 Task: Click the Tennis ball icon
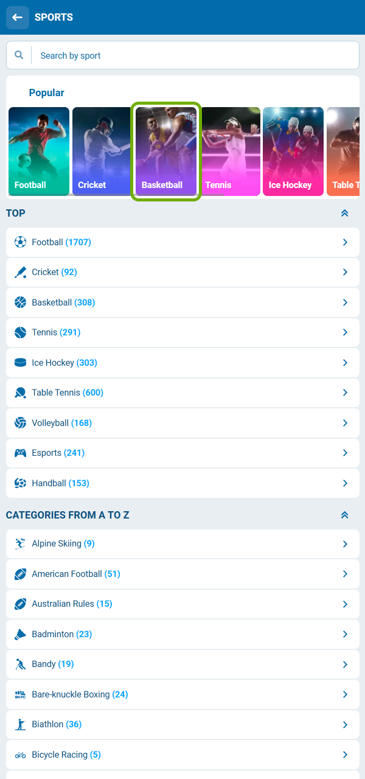[x=20, y=332]
